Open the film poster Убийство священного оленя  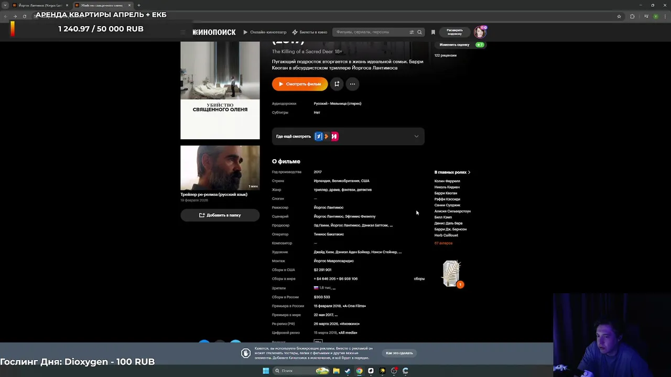point(220,91)
